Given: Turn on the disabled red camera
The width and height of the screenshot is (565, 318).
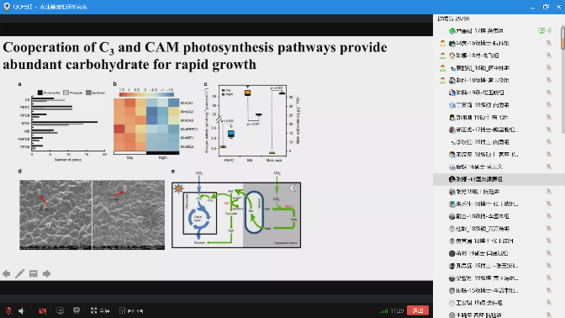Looking at the screenshot, I should (43, 310).
